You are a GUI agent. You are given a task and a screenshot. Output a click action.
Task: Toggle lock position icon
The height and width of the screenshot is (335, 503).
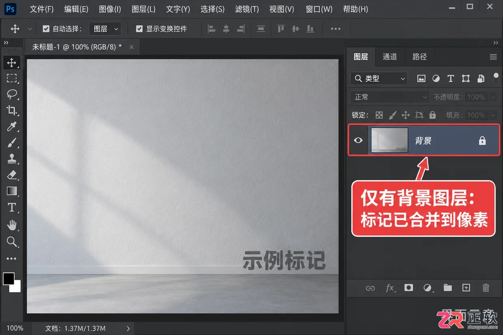pyautogui.click(x=405, y=115)
